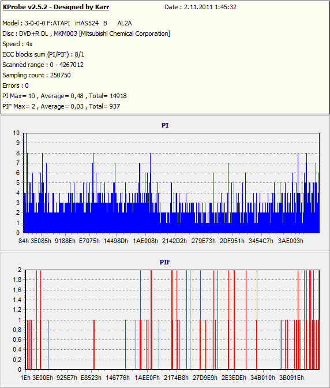Screen dimensions: 330x388
Task: Click the 1,8 value on PIF y-axis
Action: 17,280
